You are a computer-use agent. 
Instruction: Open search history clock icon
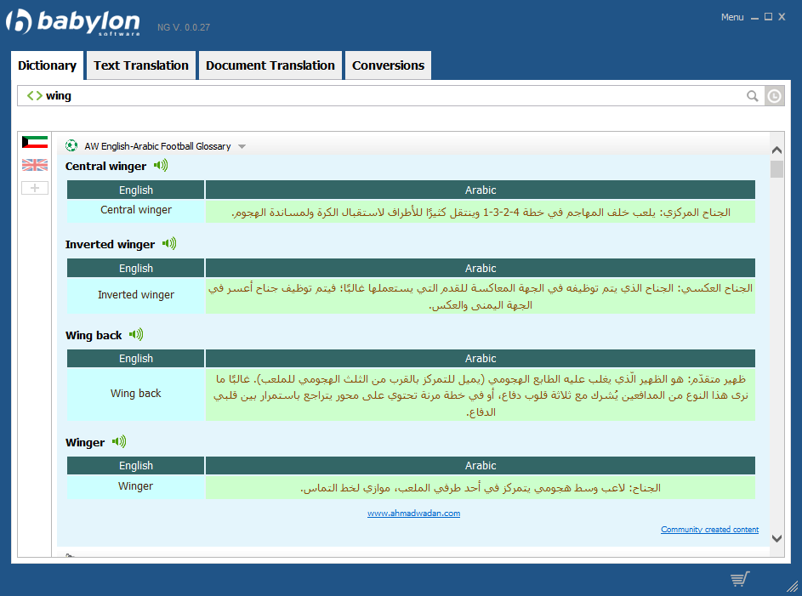pos(773,96)
